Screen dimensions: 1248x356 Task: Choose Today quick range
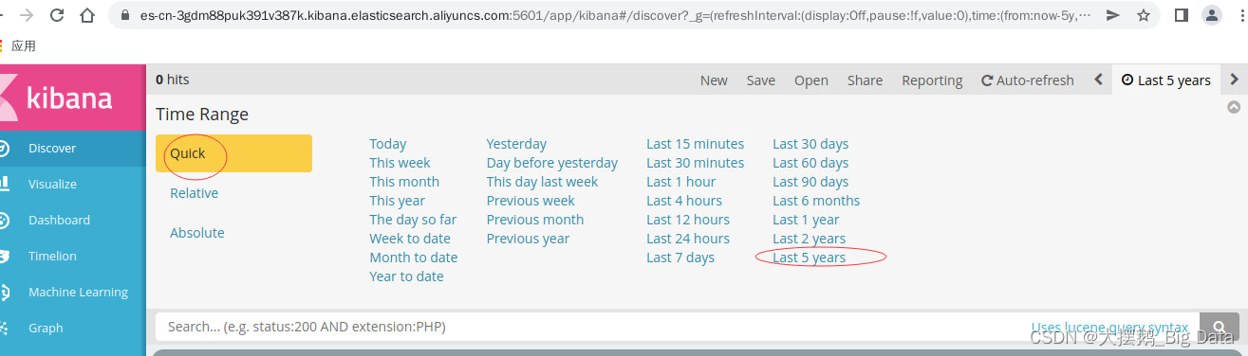(388, 144)
